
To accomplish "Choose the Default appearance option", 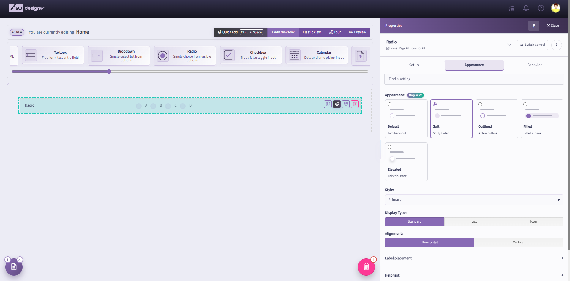I will 406,119.
